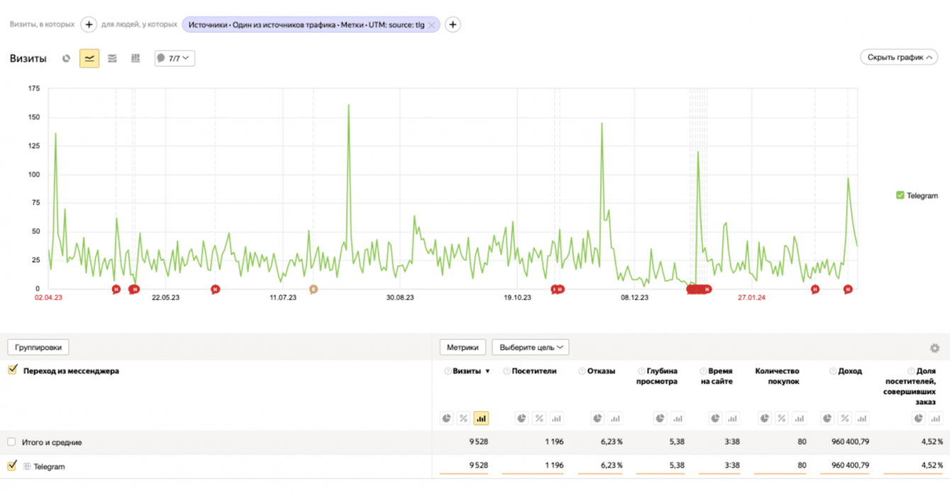Switch to column chart view icon

[135, 58]
